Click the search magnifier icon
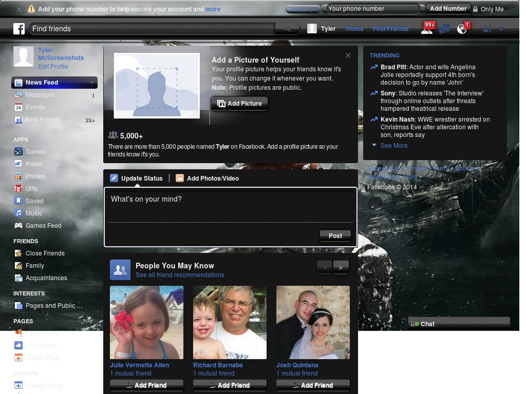The height and width of the screenshot is (394, 526). 287,29
